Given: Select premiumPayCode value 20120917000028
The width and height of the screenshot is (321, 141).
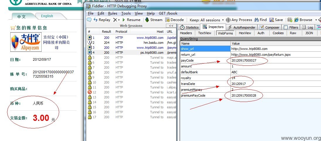Looking at the screenshot, I should pyautogui.click(x=244, y=95).
